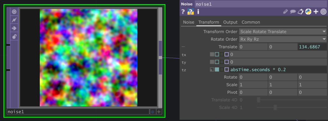Screen dimensions: 328x121
Task: Open the Transform Order dropdown
Action: (x=283, y=32)
